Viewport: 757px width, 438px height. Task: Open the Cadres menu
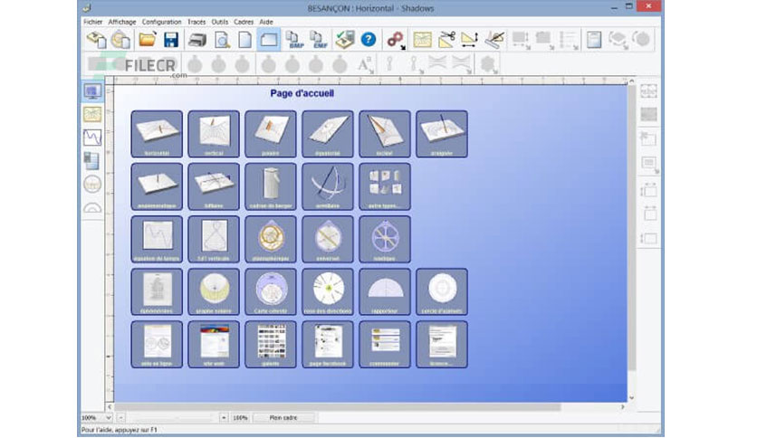244,22
